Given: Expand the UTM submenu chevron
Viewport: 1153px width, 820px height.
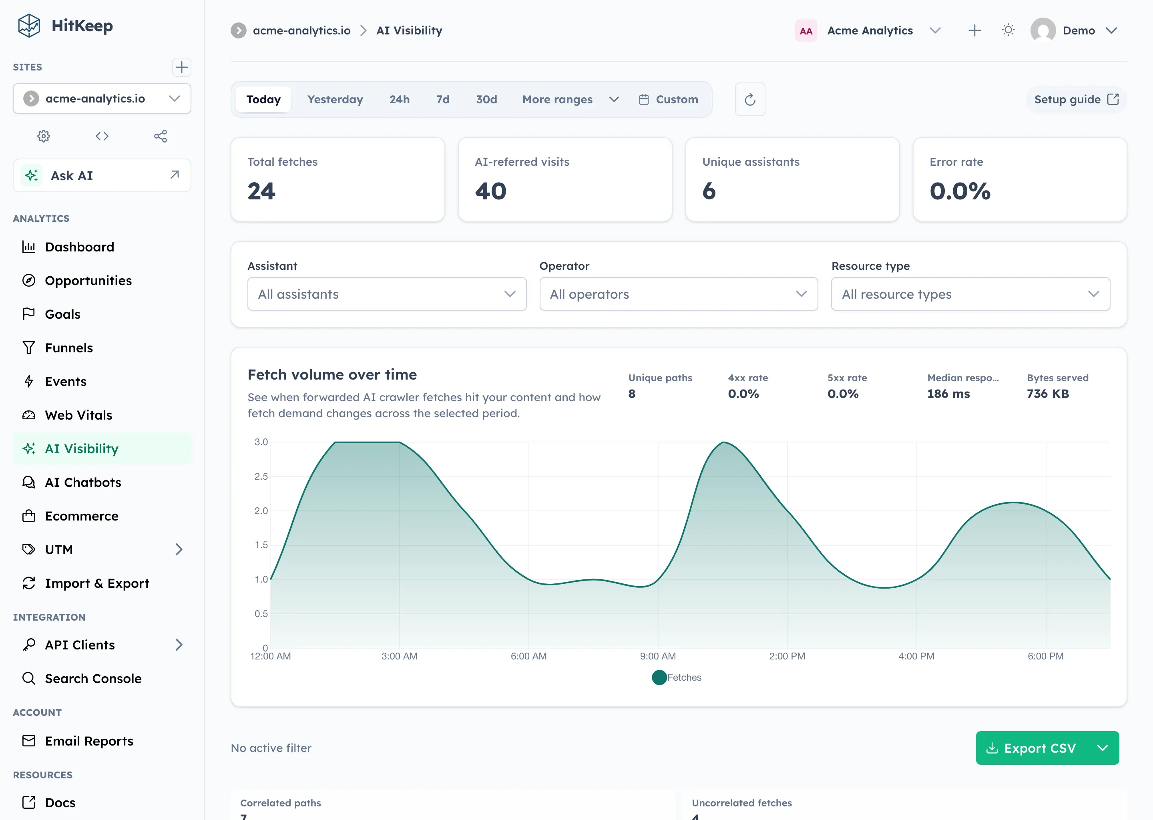Looking at the screenshot, I should tap(179, 549).
